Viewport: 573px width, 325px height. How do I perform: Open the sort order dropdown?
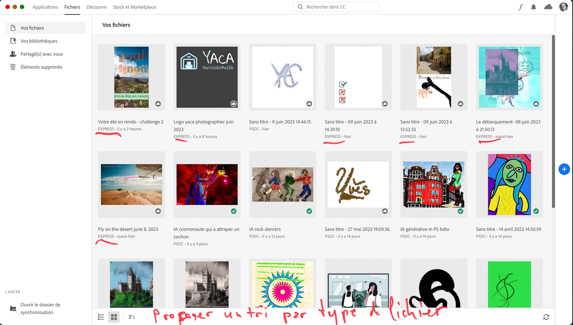click(x=132, y=317)
